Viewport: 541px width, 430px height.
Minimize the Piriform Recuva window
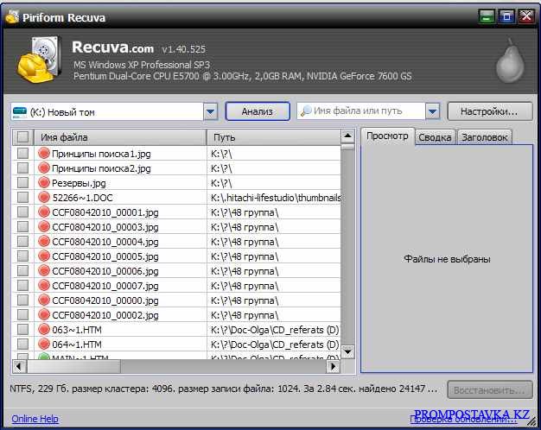tap(487, 16)
